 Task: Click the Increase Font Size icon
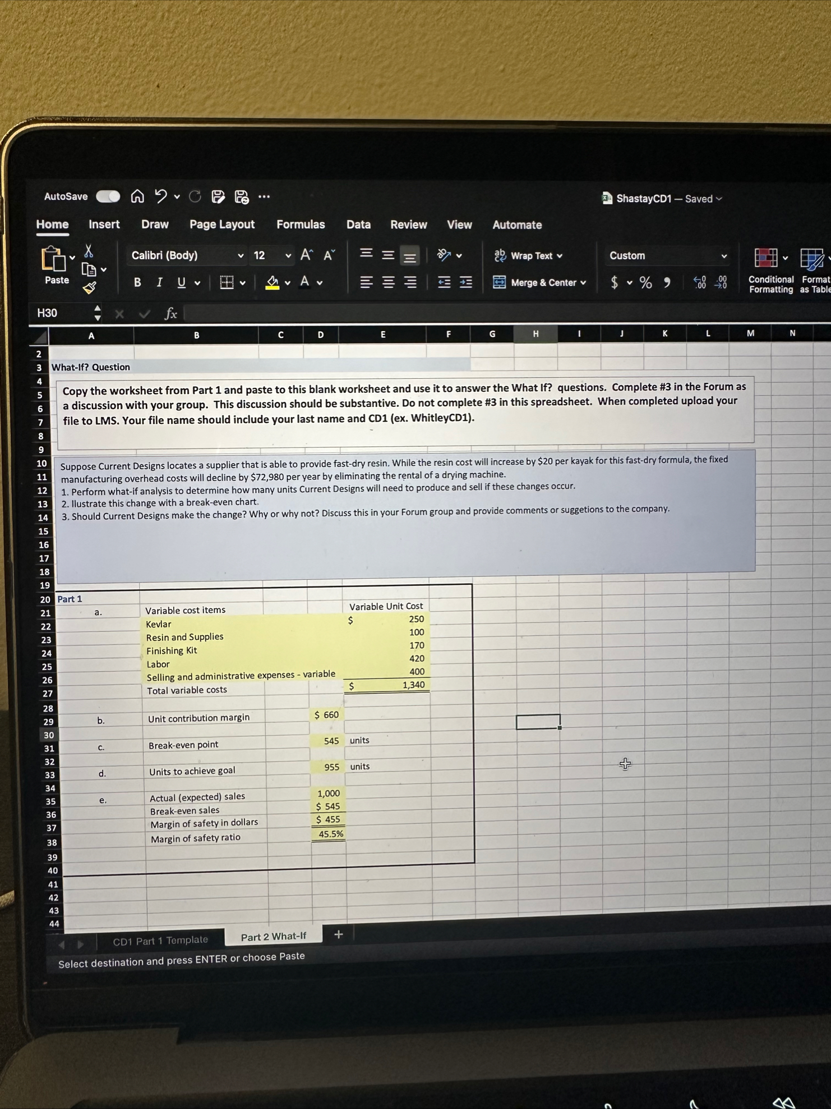pos(306,255)
